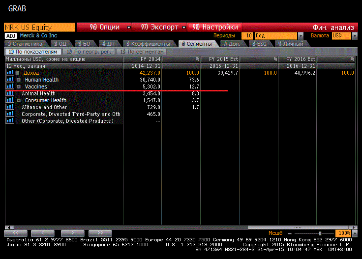The height and width of the screenshot is (259, 362).
Task: Click the Настройки button
Action: (x=216, y=27)
